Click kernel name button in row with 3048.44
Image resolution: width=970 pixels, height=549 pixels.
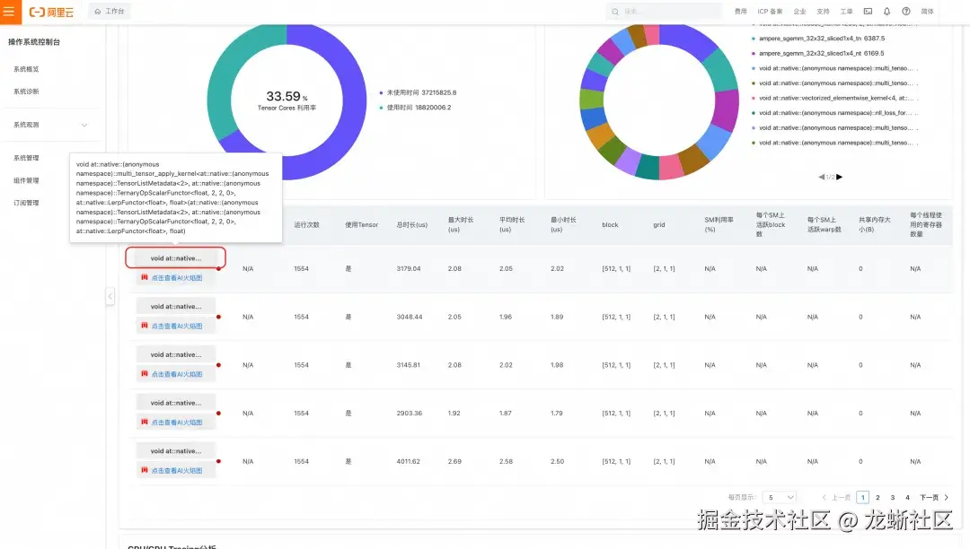coord(176,306)
